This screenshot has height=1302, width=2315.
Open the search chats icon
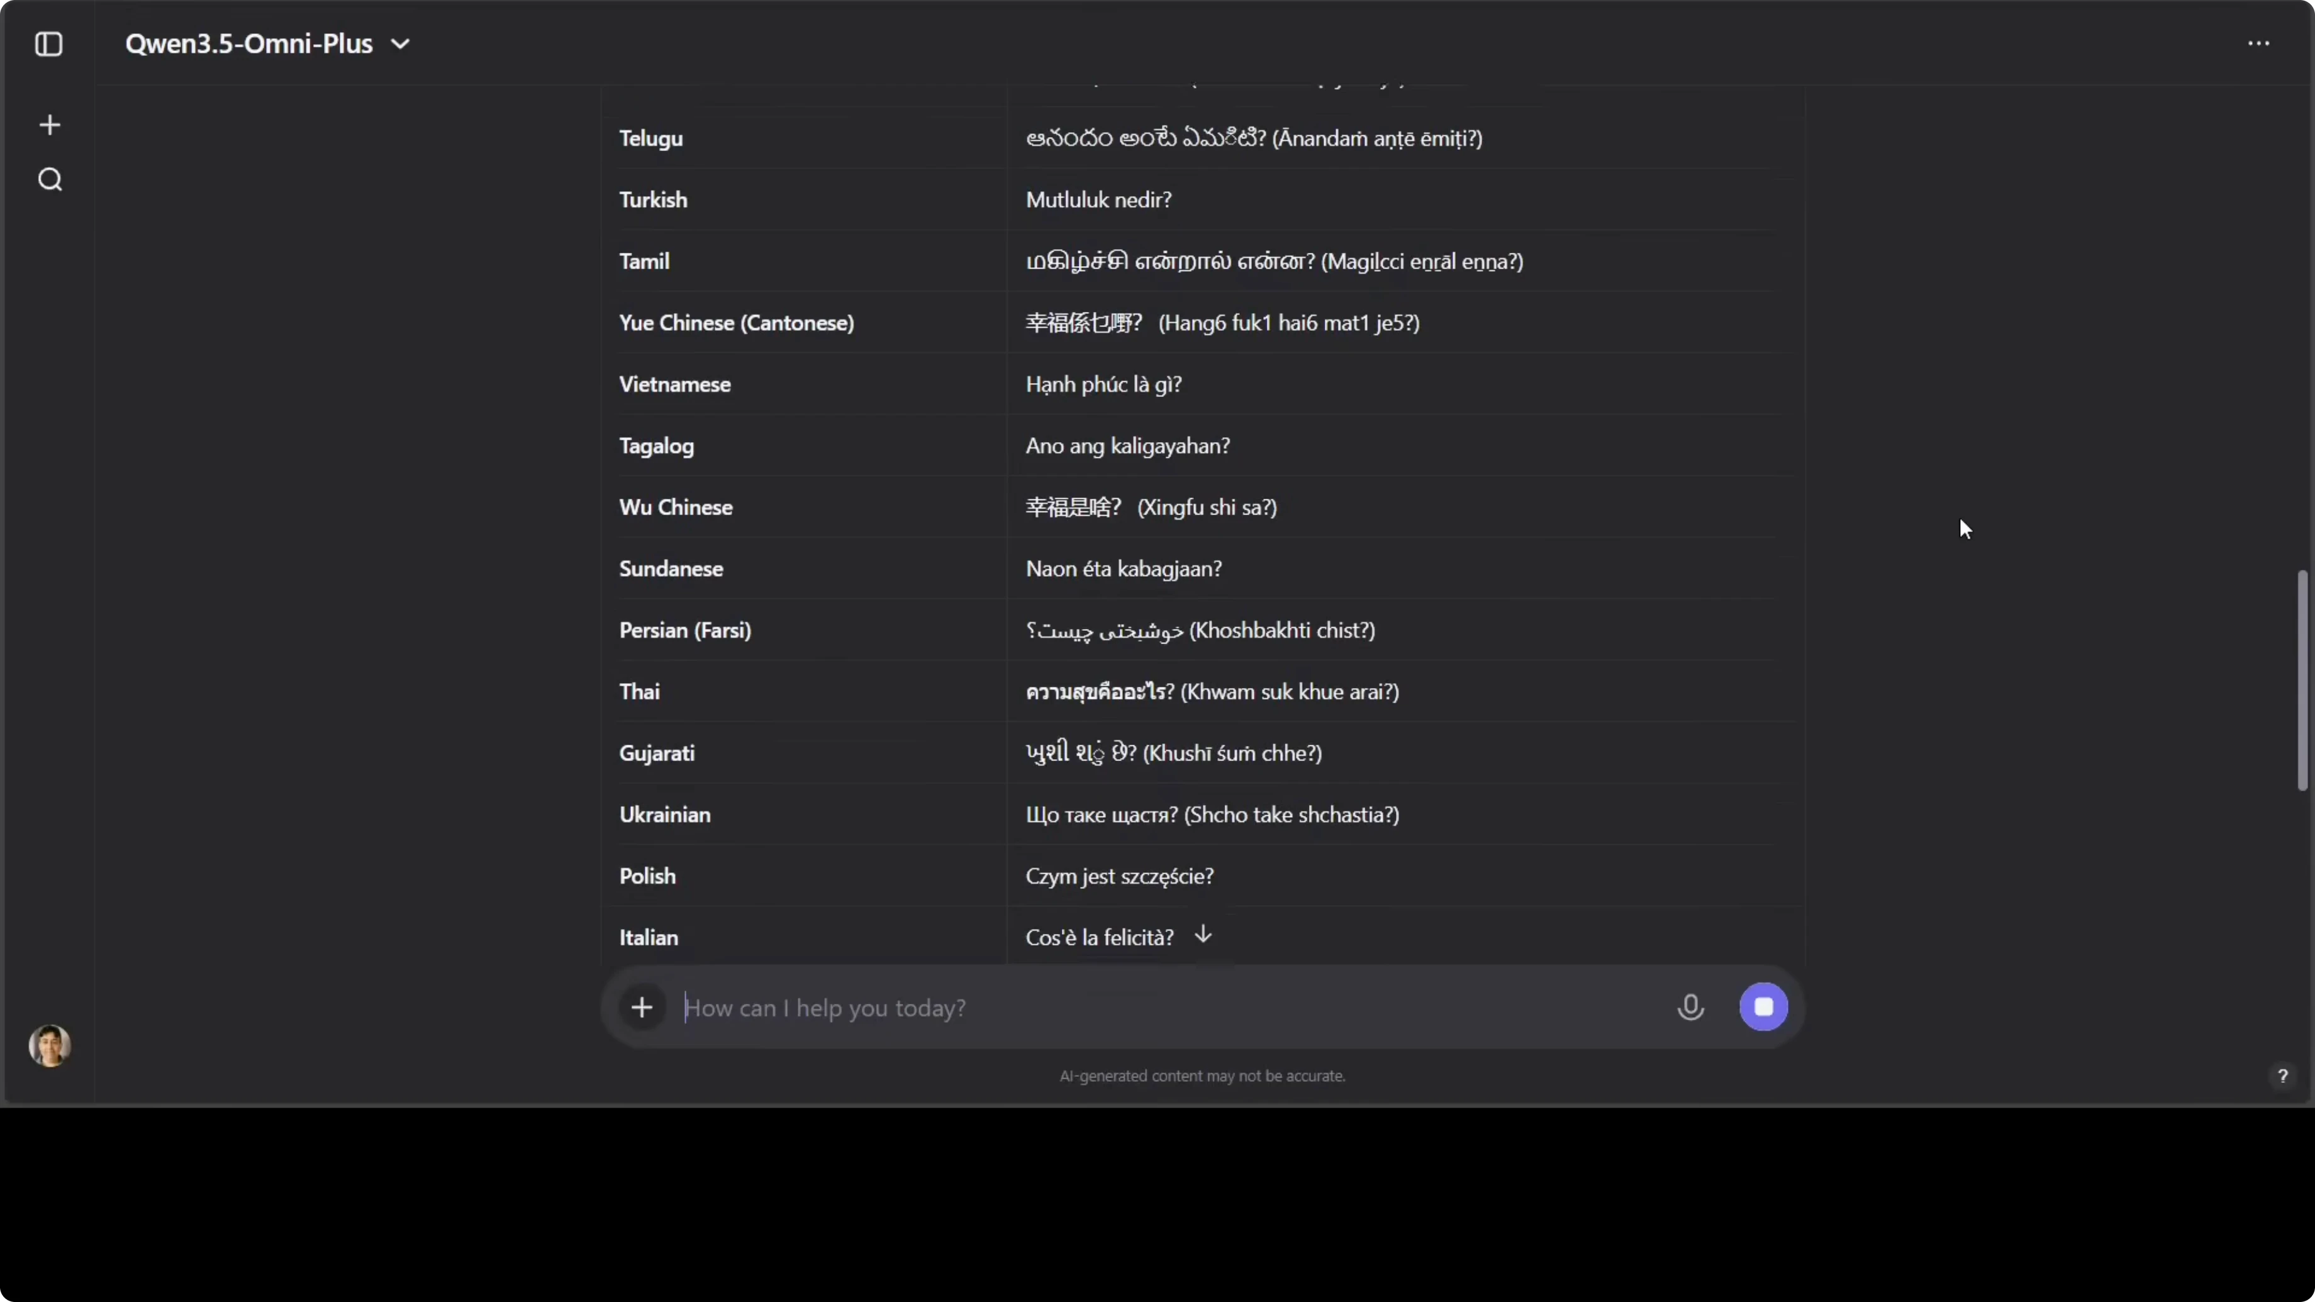pos(50,180)
